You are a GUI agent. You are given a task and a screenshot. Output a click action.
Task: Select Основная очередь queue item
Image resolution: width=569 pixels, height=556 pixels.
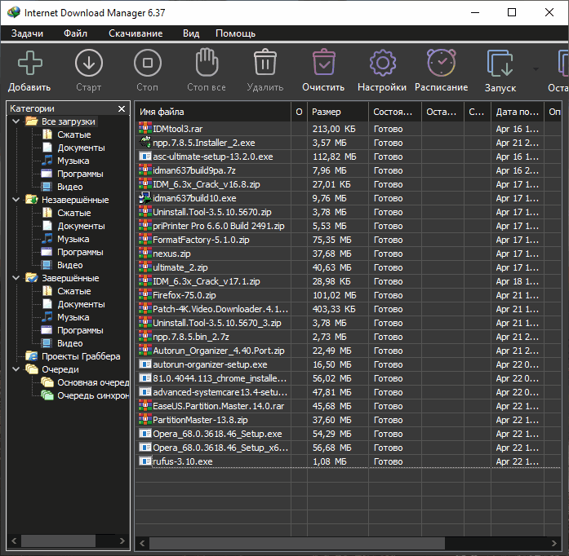coord(93,382)
